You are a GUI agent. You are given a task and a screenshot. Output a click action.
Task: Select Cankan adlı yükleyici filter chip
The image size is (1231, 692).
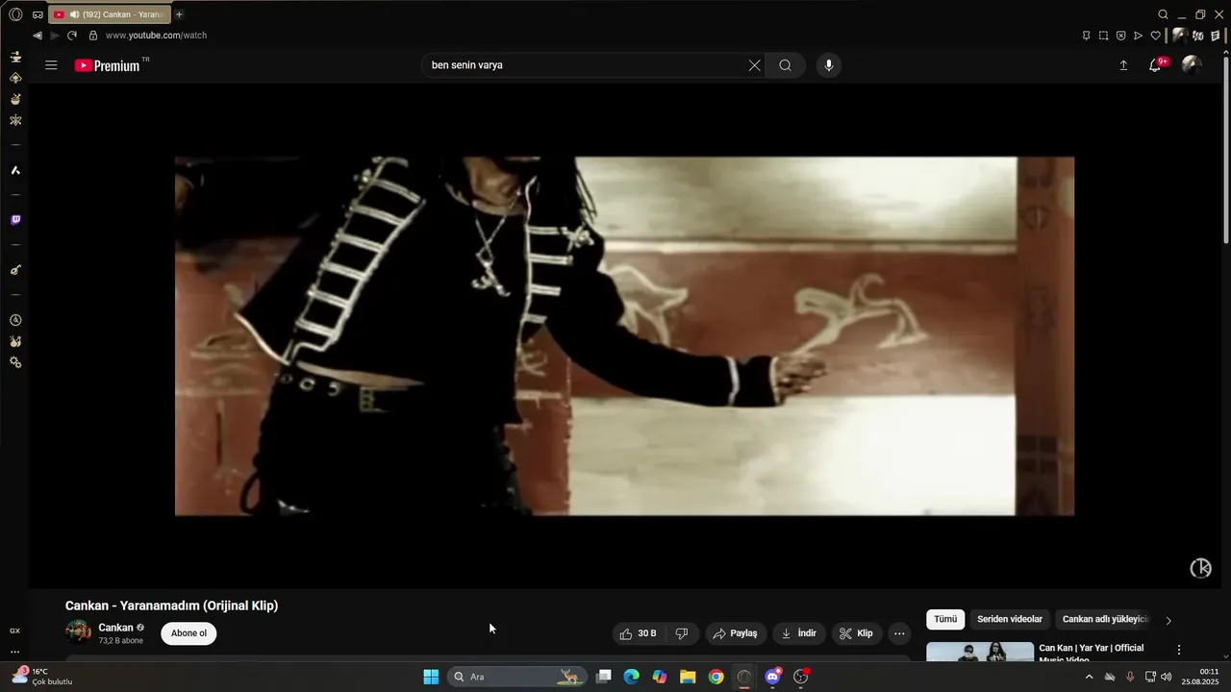click(1105, 620)
